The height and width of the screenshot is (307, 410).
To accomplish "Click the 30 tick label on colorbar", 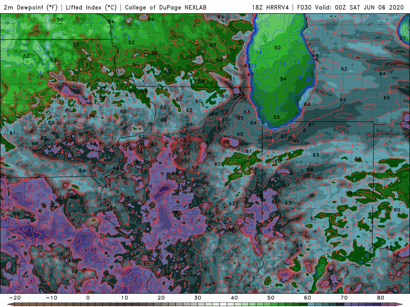I will pyautogui.click(x=198, y=298).
